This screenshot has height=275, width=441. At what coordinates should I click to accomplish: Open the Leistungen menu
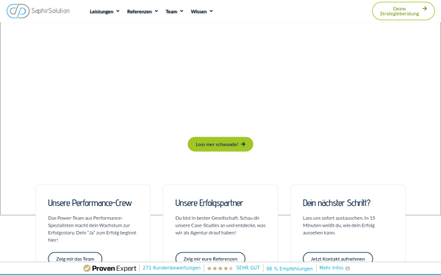pos(101,12)
